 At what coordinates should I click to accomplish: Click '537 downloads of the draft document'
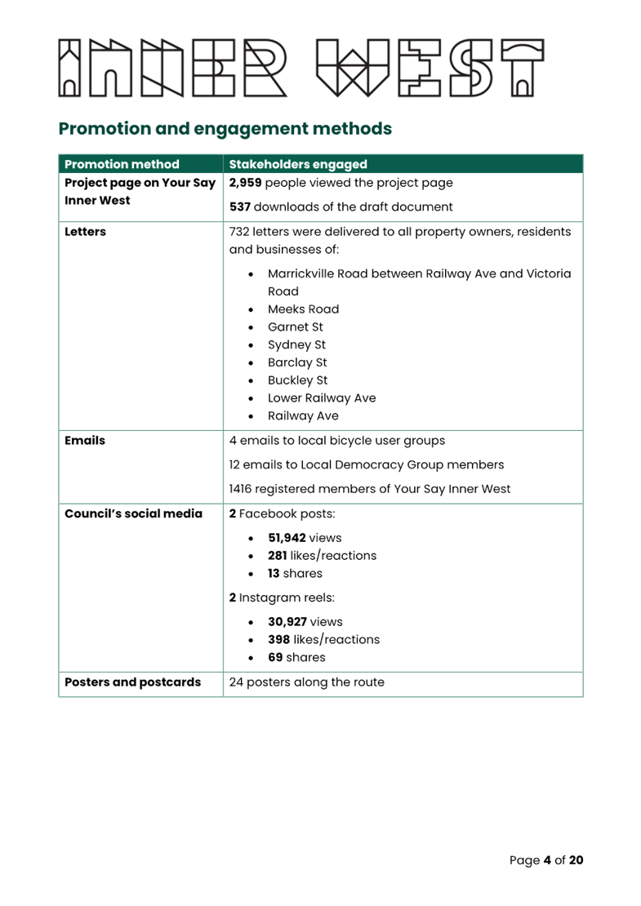tap(341, 207)
